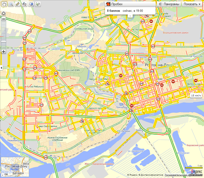
Task: Zoom in with the plus button
Action: coord(3,52)
